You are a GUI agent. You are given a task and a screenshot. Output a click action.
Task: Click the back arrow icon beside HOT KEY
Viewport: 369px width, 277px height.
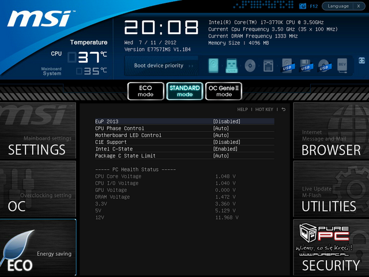coord(283,109)
